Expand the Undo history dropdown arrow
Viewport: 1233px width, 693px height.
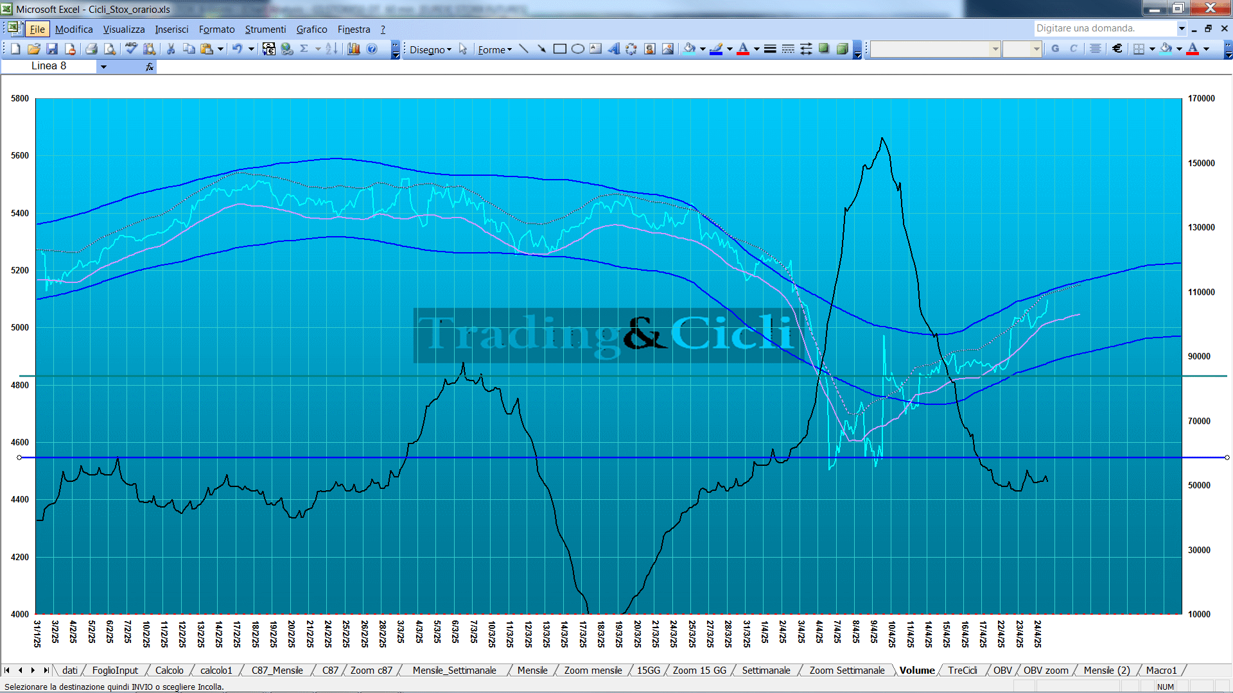click(x=251, y=49)
